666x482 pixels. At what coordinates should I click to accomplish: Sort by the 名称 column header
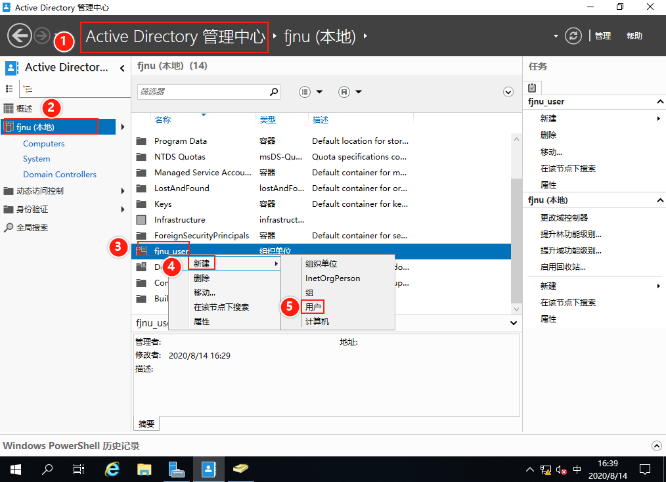click(163, 120)
